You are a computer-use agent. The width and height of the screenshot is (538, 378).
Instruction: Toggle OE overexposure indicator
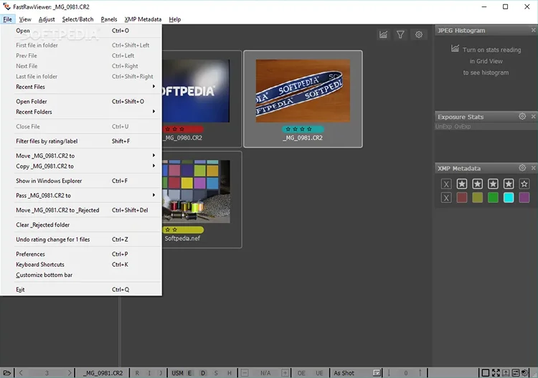coord(301,373)
